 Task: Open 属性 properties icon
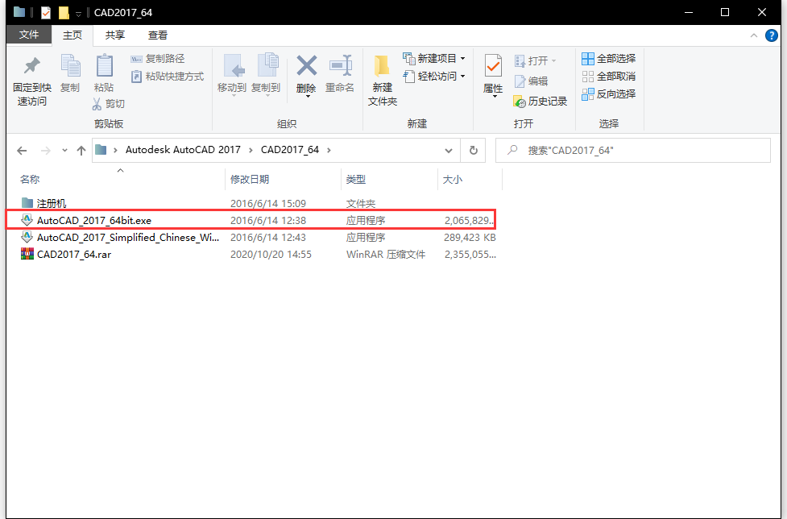(x=493, y=66)
